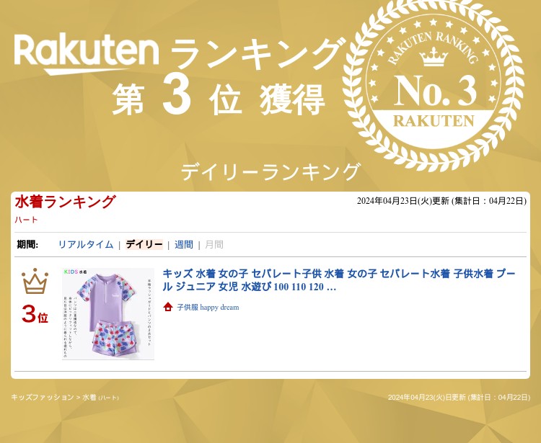
Task: Click the greyed-out 月間 period option
Action: [x=214, y=245]
